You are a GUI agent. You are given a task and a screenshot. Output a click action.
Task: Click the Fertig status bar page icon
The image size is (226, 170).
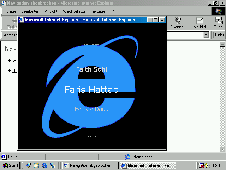(4, 157)
